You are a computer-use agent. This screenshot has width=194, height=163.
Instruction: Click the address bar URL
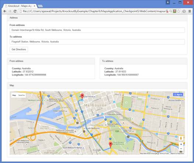pos(94,11)
